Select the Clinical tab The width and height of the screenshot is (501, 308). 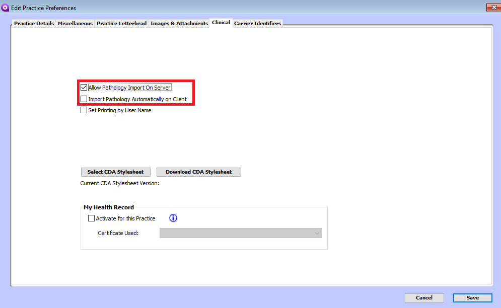pos(221,23)
